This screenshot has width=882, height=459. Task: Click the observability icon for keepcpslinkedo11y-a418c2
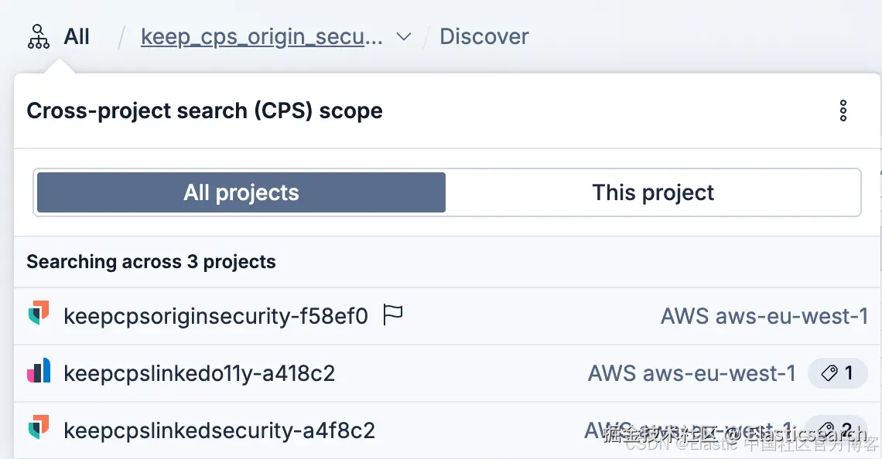39,372
